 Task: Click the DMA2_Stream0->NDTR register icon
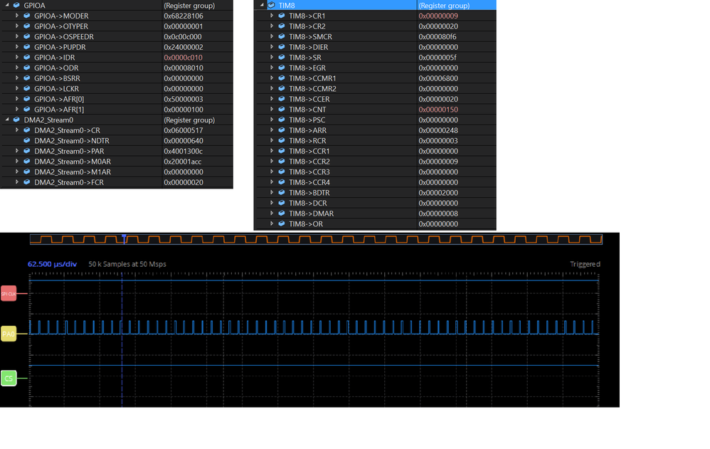(x=25, y=140)
